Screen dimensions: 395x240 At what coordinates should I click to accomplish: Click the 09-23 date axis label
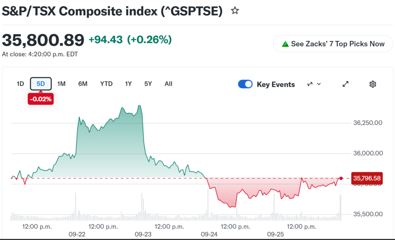[143, 234]
